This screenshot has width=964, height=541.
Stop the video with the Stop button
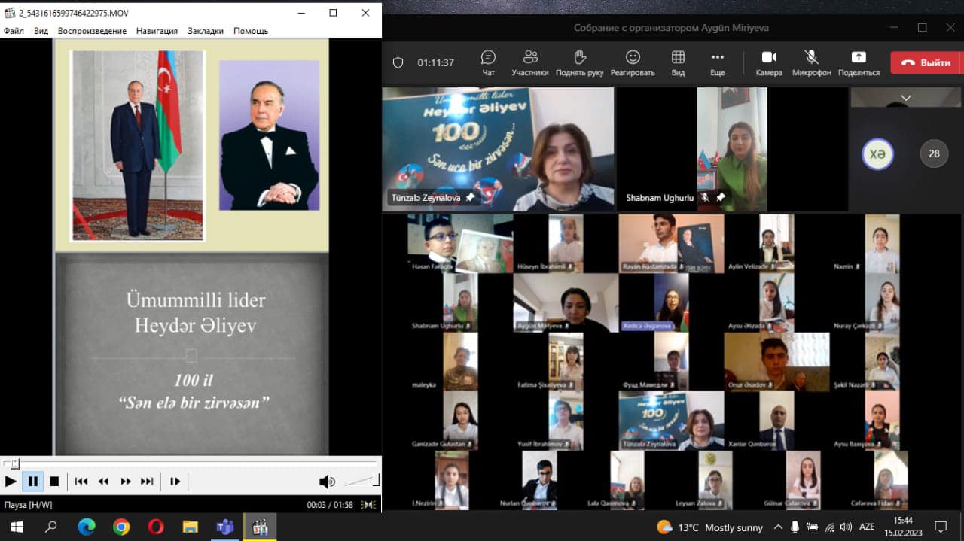(54, 482)
